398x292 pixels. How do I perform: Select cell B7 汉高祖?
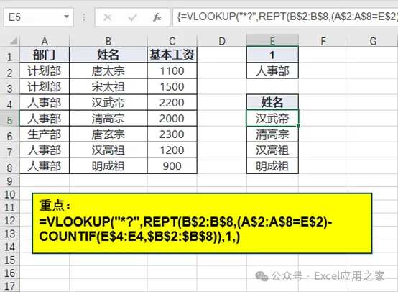[x=108, y=150]
